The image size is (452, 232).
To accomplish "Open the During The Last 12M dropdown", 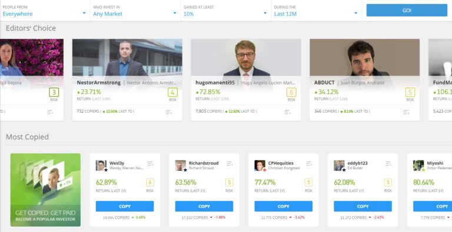I will pos(316,11).
